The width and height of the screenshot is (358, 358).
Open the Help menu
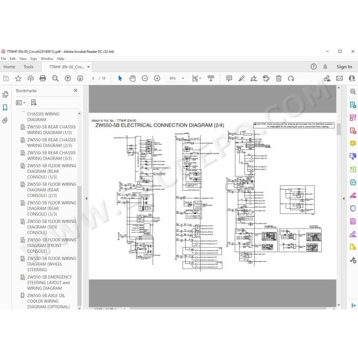tap(60, 59)
